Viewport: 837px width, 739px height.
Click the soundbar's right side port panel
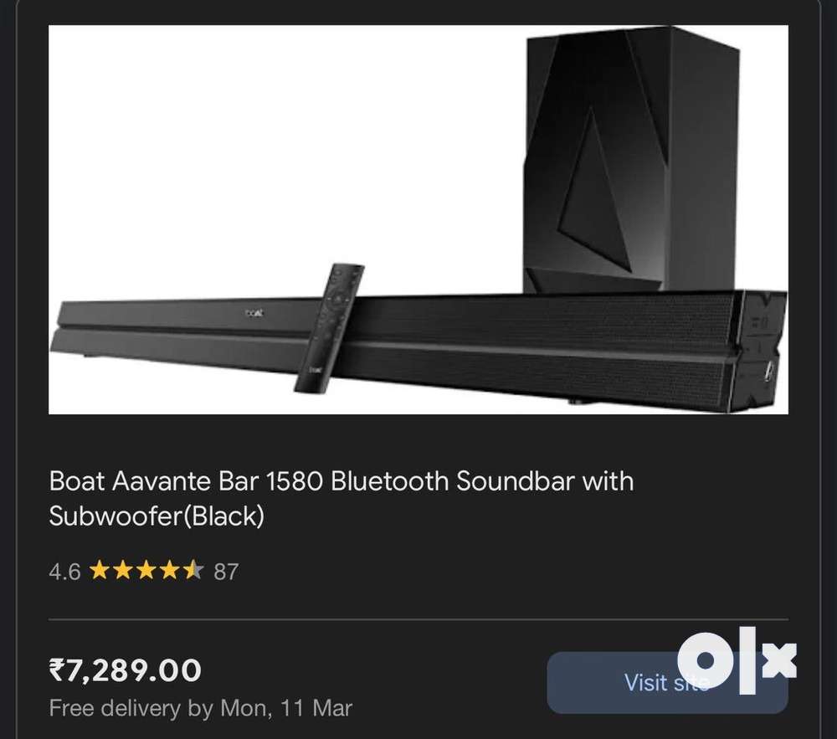pos(763,351)
